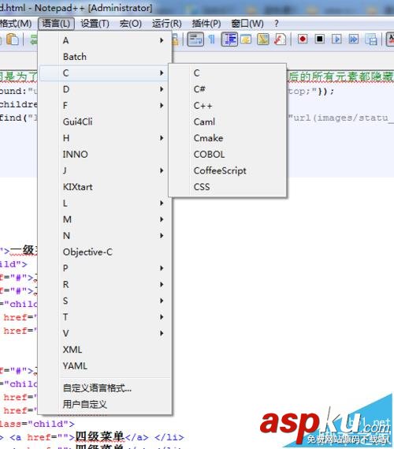Select YAML language
Image resolution: width=394 pixels, height=449 pixels.
pos(105,366)
